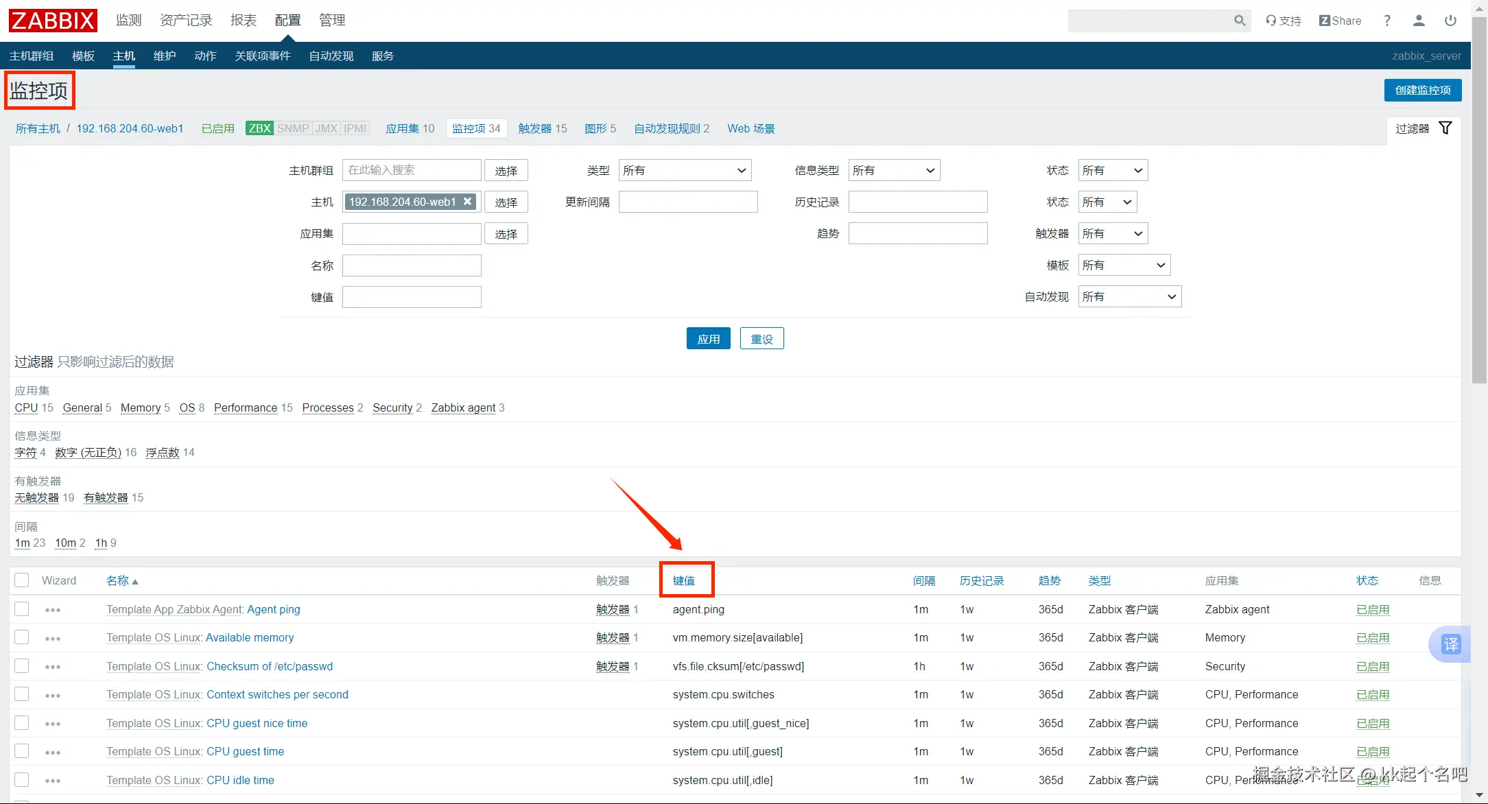Open help question mark icon

1387,21
